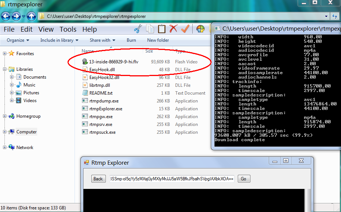Click the orange checkmark toolbar icon
This screenshot has width=341, height=212.
185,29
